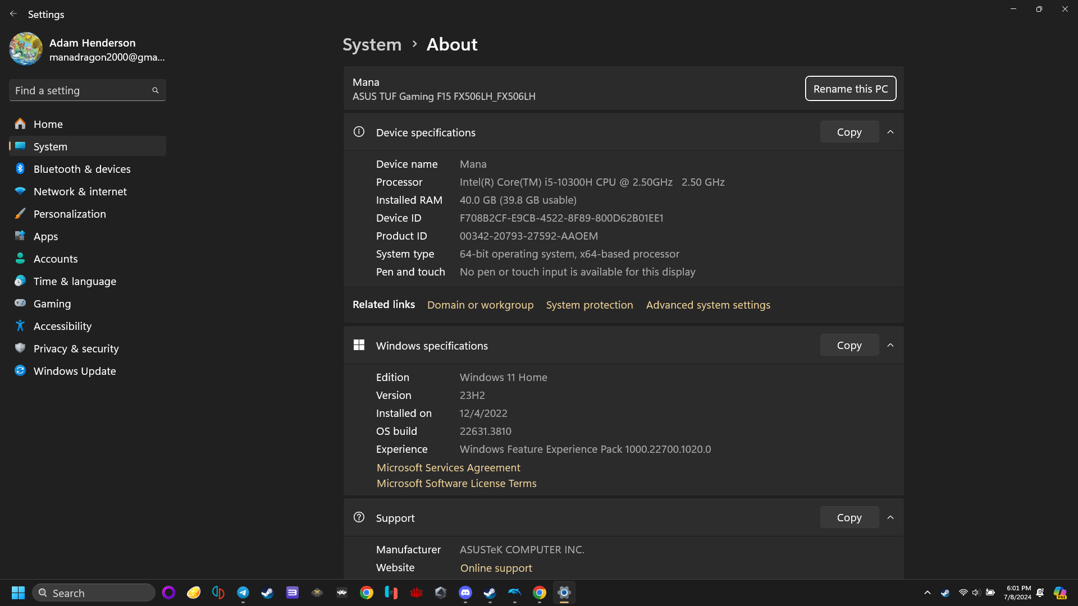1078x606 pixels.
Task: Open Advanced system settings link
Action: (x=708, y=305)
